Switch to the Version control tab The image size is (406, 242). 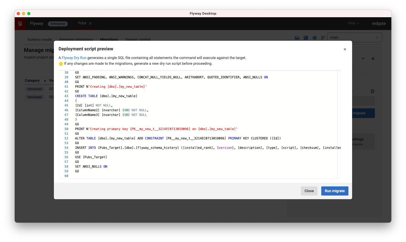tap(138, 39)
